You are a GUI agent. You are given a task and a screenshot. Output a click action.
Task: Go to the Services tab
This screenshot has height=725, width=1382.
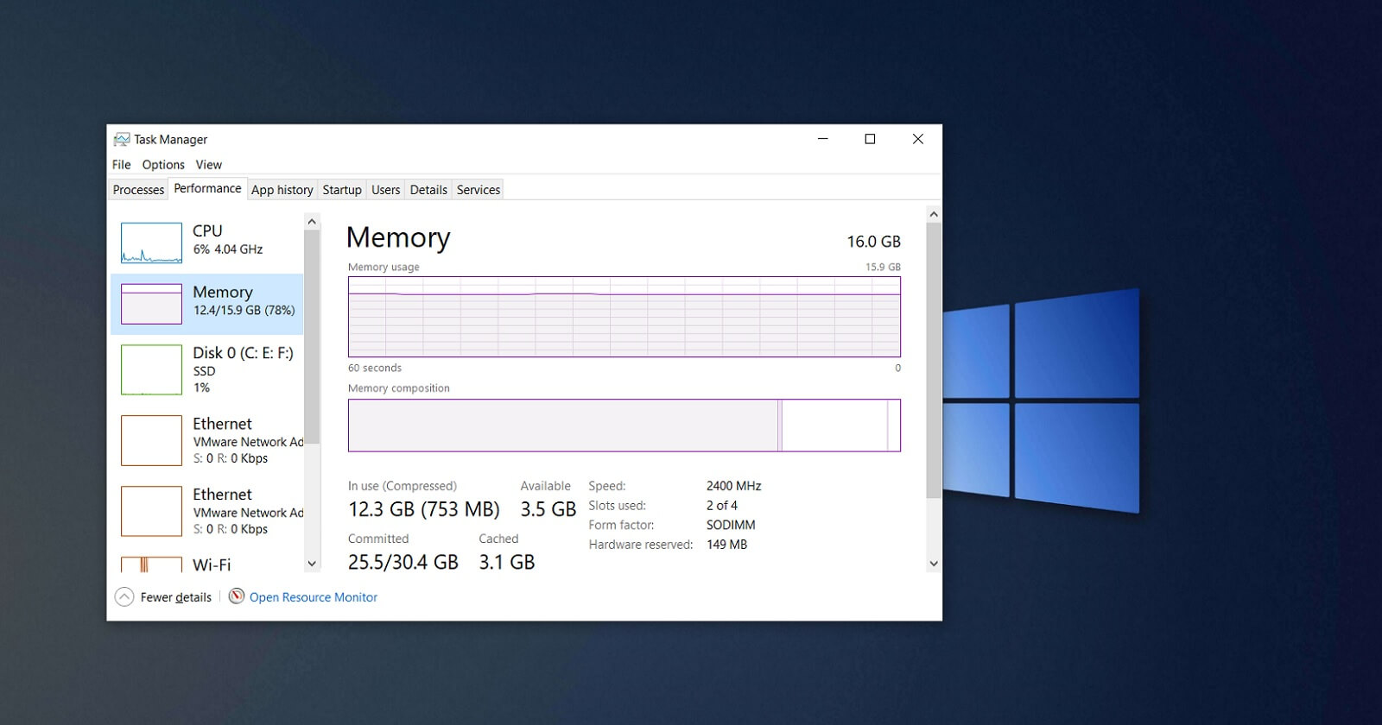(x=479, y=190)
